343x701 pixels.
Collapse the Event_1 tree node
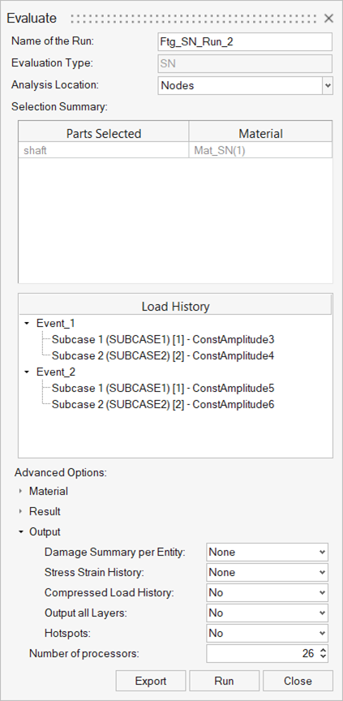click(x=28, y=323)
